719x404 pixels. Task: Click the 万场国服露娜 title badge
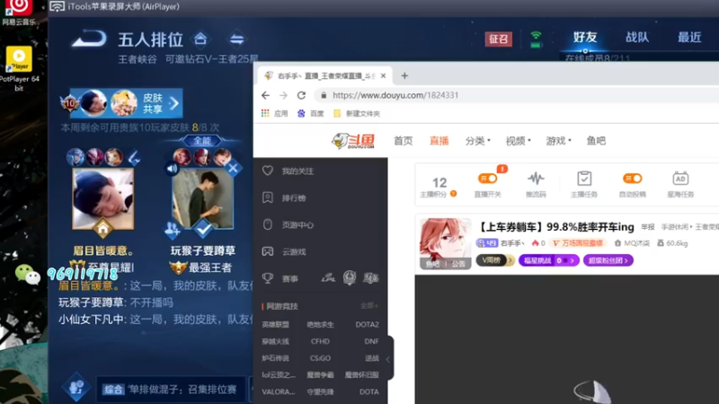(x=578, y=243)
